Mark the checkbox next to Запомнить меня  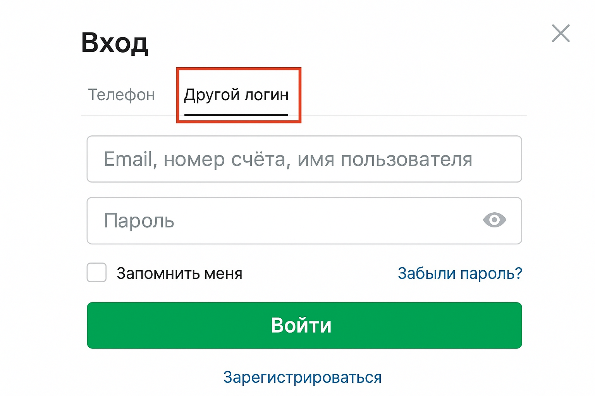(96, 273)
